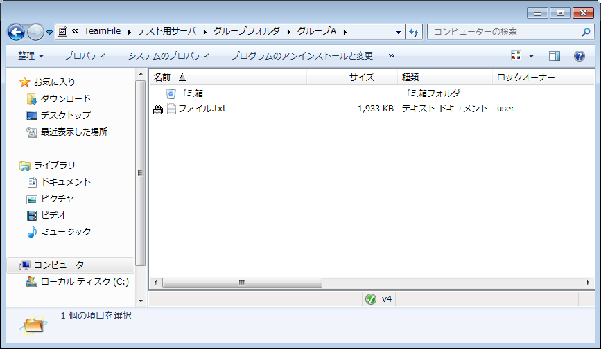Expand the address bar history dropdown
The width and height of the screenshot is (601, 349).
pyautogui.click(x=398, y=32)
